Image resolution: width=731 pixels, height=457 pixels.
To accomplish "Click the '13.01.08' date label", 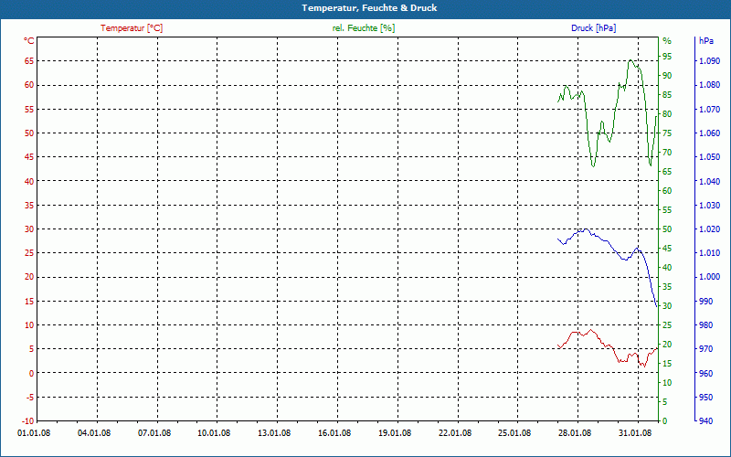I will click(x=274, y=432).
